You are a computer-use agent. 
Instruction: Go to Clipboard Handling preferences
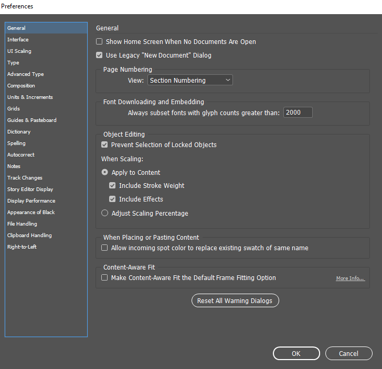tap(46, 236)
